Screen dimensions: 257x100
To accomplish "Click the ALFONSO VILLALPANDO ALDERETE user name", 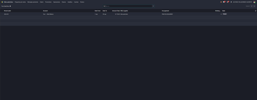I will [x=243, y=2].
